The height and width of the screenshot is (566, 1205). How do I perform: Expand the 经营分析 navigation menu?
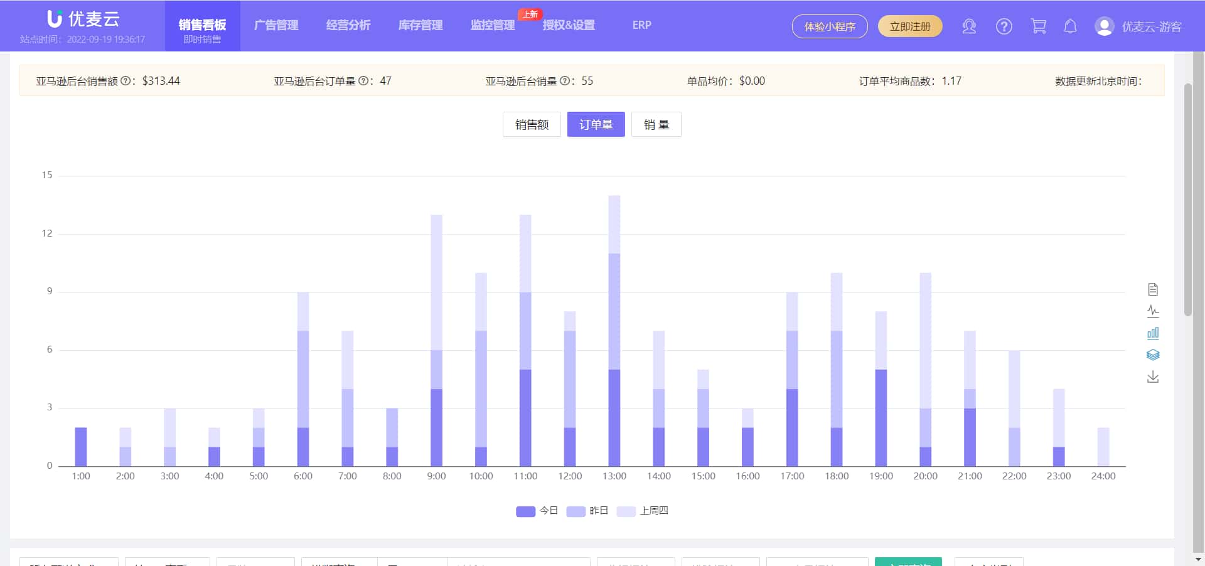[348, 25]
